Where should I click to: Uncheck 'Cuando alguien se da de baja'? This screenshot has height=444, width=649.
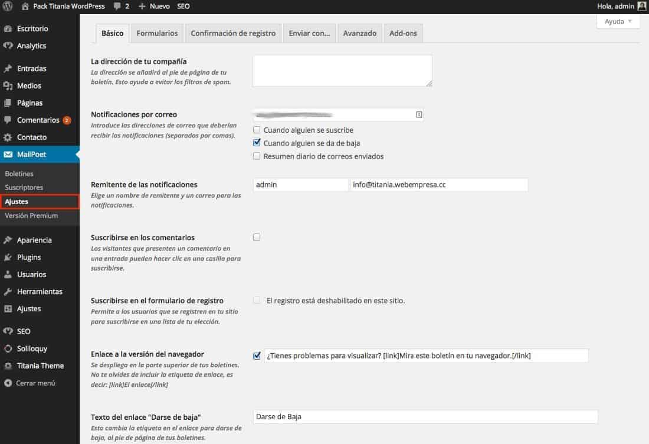click(x=257, y=143)
